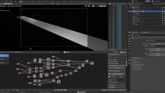This screenshot has width=165, height=93.
Task: Click the snapping magnet icon
Action: coord(52,4)
